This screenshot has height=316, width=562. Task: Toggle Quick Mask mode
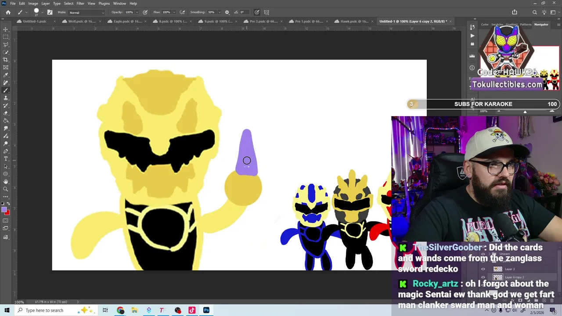tap(6, 221)
